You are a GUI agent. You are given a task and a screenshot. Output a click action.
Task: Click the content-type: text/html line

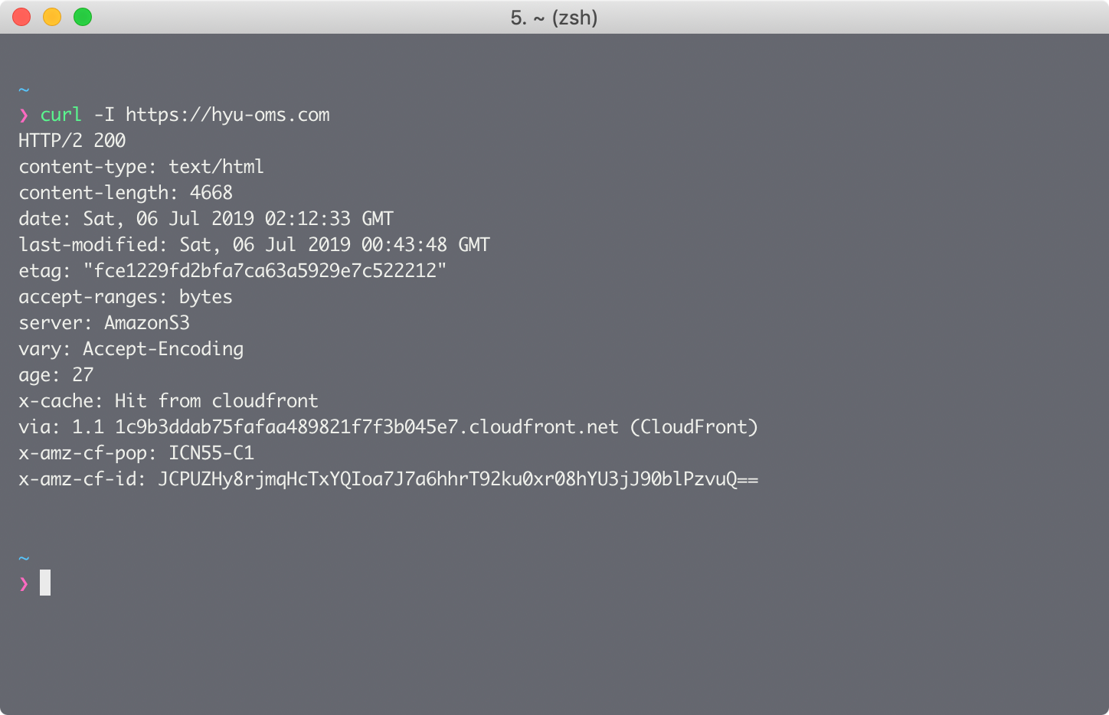(x=141, y=167)
